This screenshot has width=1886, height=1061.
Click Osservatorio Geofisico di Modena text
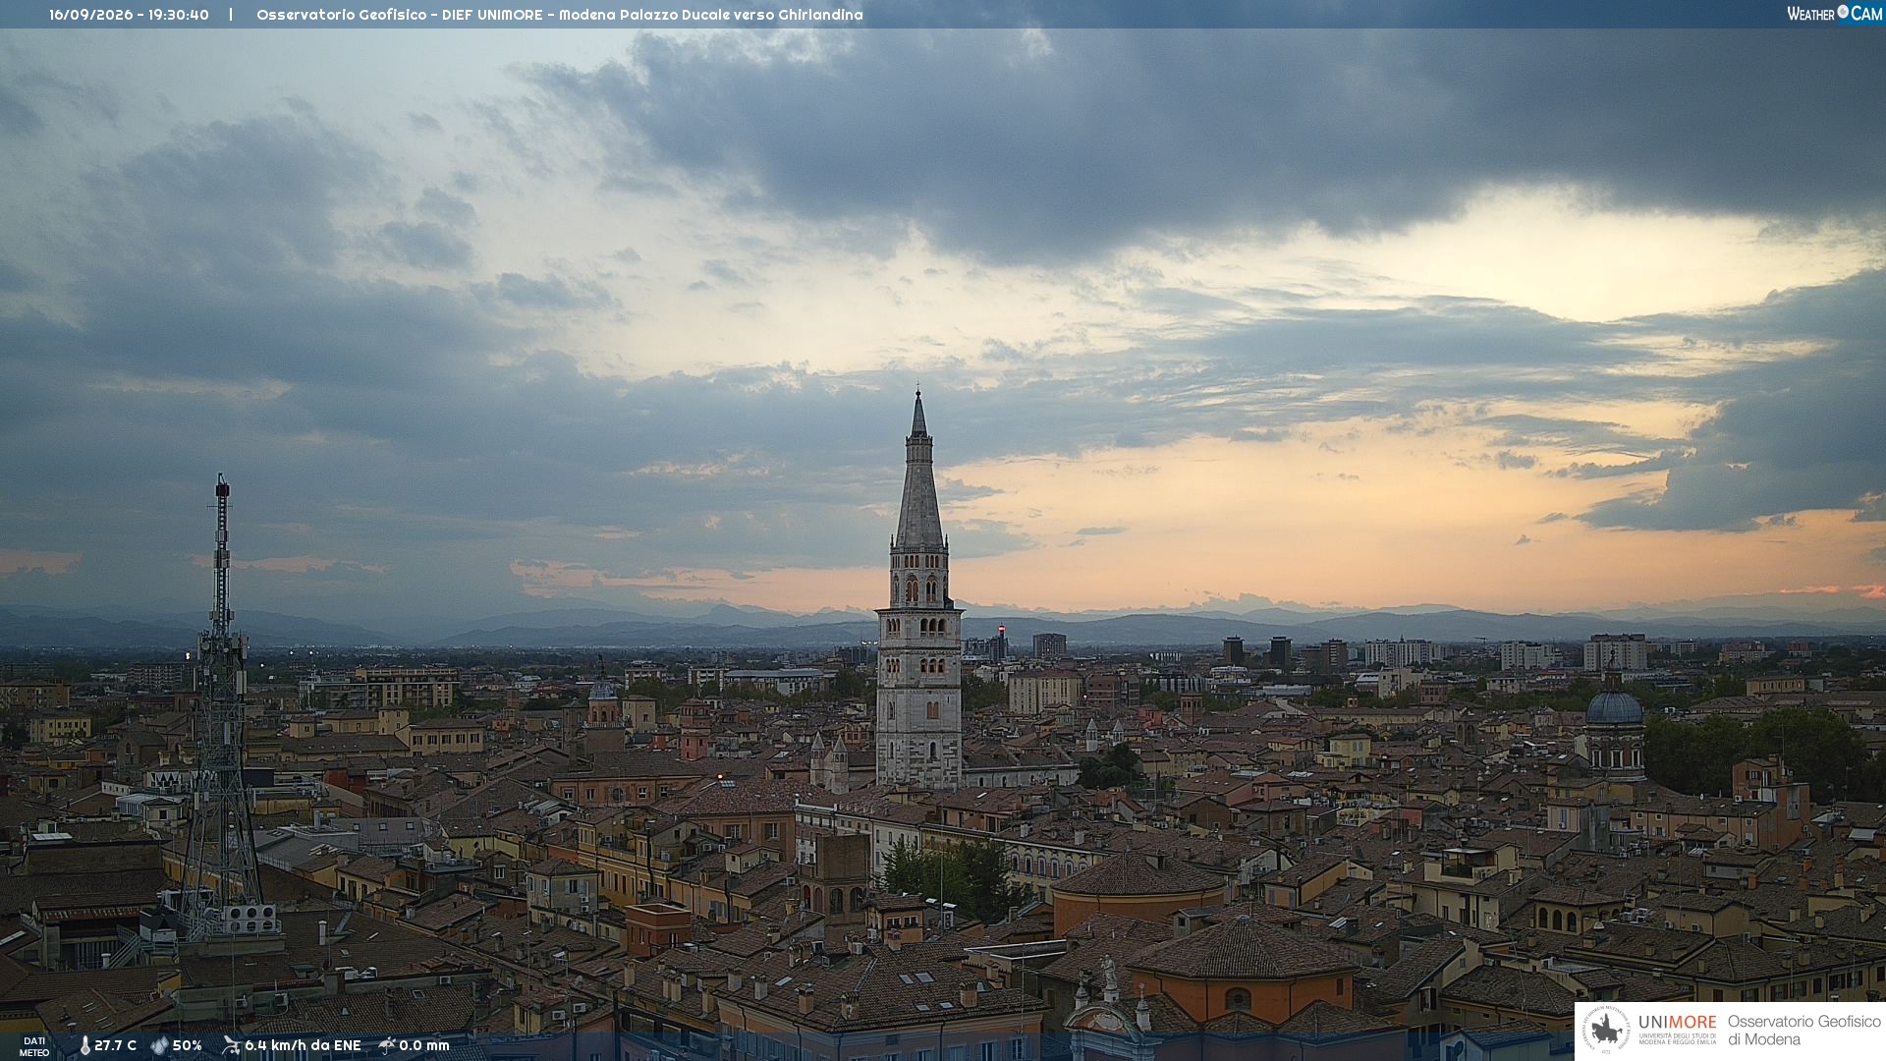click(x=1803, y=1030)
